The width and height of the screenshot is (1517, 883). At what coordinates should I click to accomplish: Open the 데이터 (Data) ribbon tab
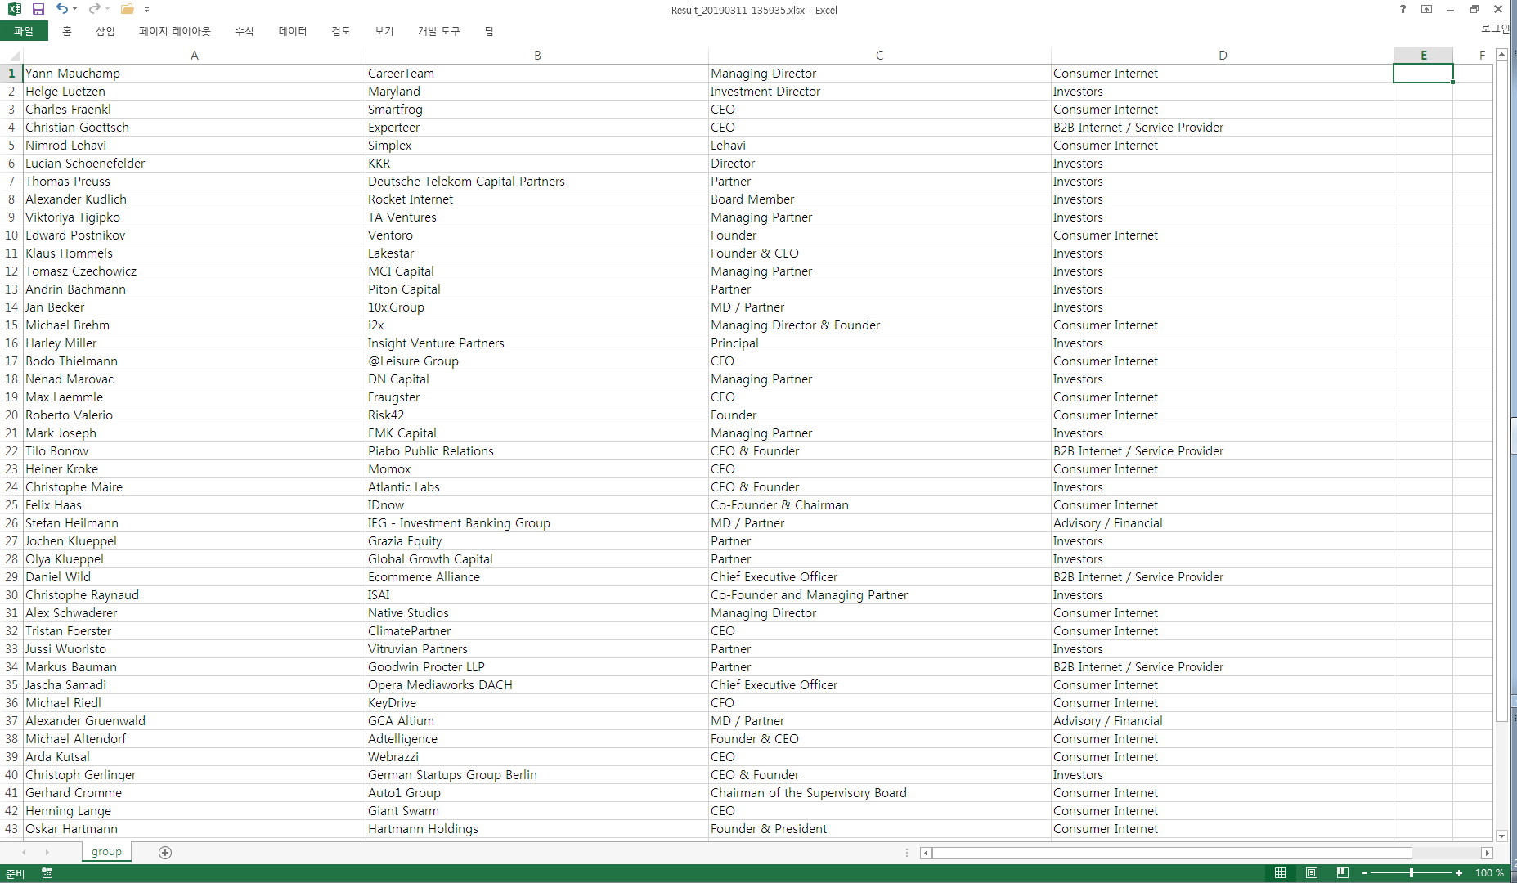(x=292, y=31)
